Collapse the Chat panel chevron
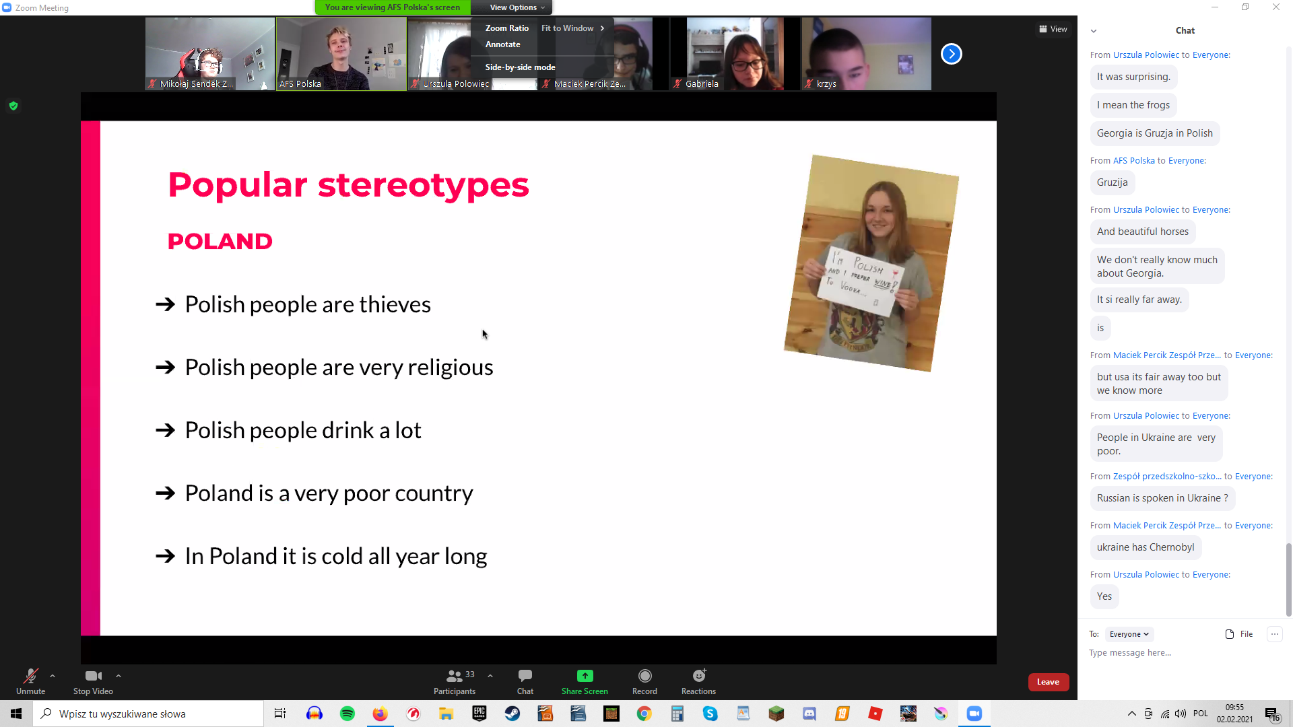Screen dimensions: 1293x727 [1094, 31]
